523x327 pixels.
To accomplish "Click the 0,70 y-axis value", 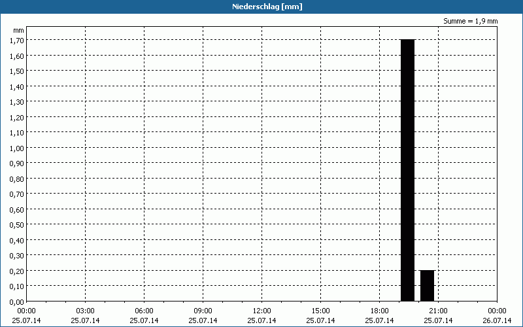I will tap(17, 194).
